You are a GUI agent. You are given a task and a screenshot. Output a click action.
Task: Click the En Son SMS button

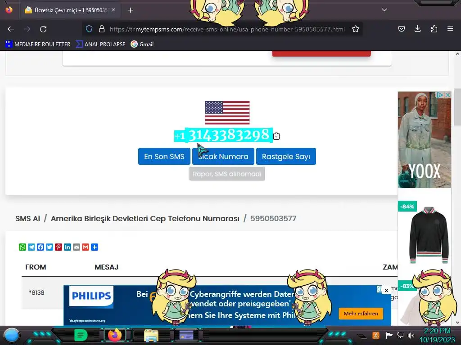[x=164, y=156]
